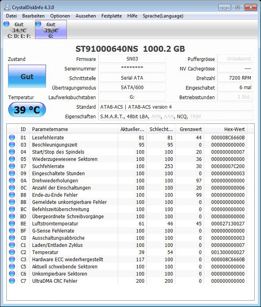Open the Festplatte menu
The height and width of the screenshot is (307, 261).
click(x=111, y=16)
